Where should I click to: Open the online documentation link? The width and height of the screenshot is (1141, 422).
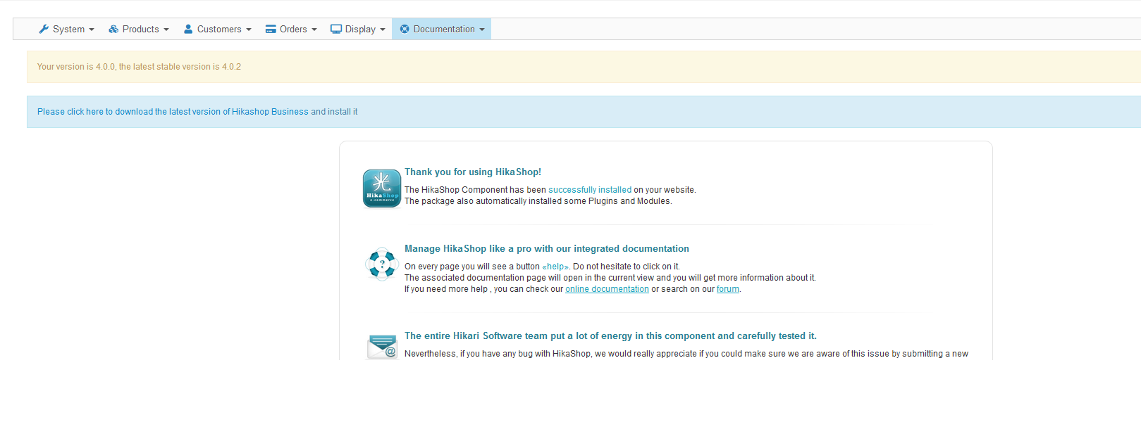607,289
